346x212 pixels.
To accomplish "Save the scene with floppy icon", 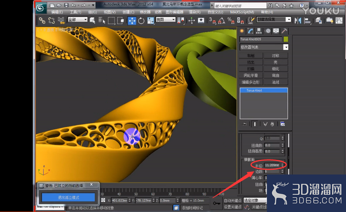I will click(x=66, y=5).
